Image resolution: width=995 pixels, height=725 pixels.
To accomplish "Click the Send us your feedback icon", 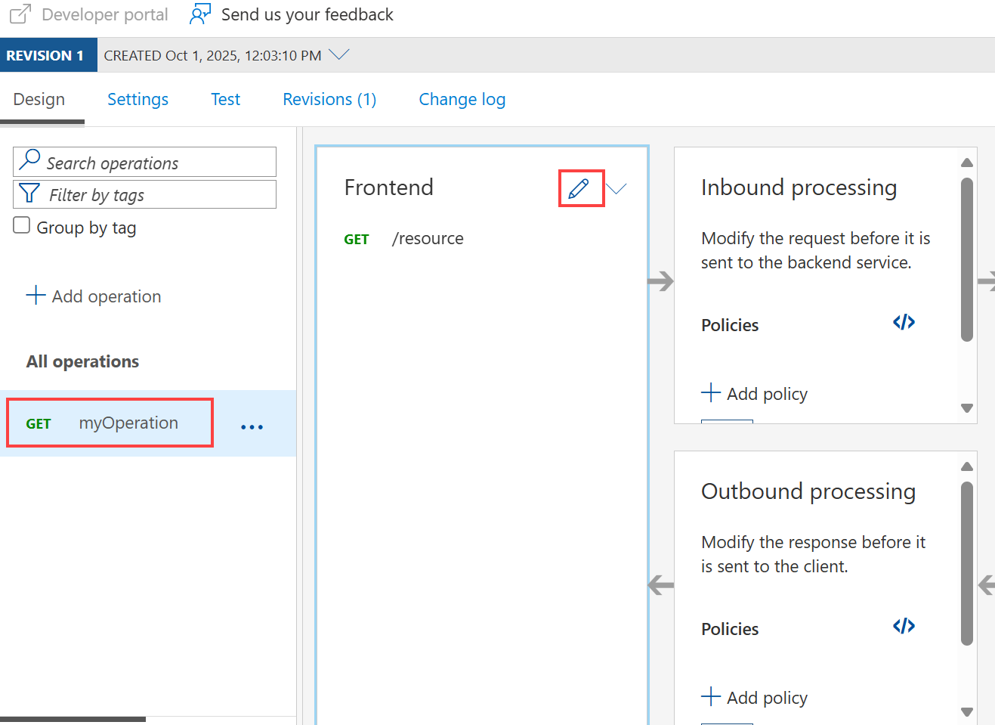I will point(199,14).
